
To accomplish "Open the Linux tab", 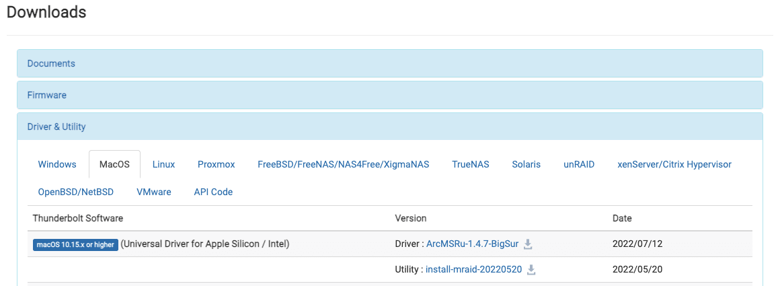I will pyautogui.click(x=163, y=164).
